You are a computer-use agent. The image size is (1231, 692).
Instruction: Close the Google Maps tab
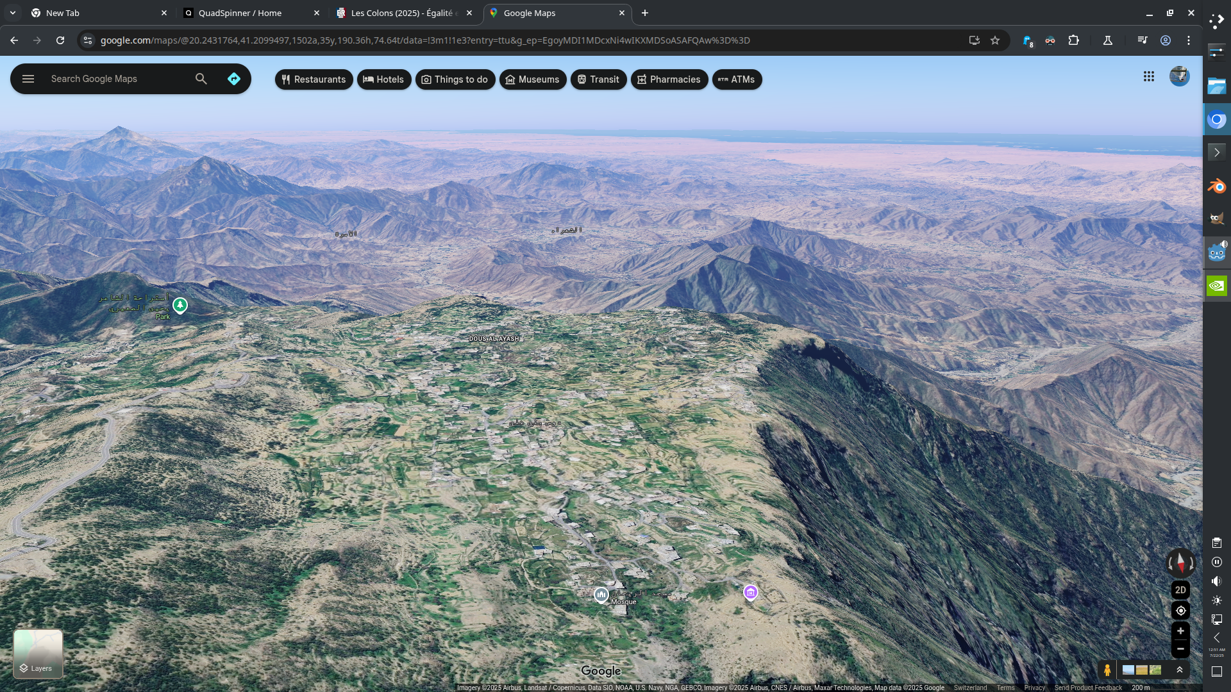(621, 13)
